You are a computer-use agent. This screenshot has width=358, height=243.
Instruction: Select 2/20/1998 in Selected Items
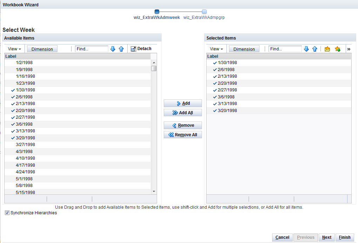coord(279,83)
